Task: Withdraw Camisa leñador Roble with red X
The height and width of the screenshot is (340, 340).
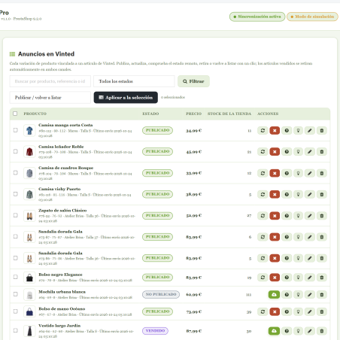Action: pos(275,152)
